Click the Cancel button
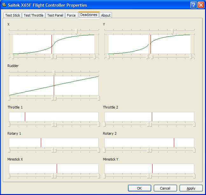The width and height of the screenshot is (206, 195). (x=165, y=188)
